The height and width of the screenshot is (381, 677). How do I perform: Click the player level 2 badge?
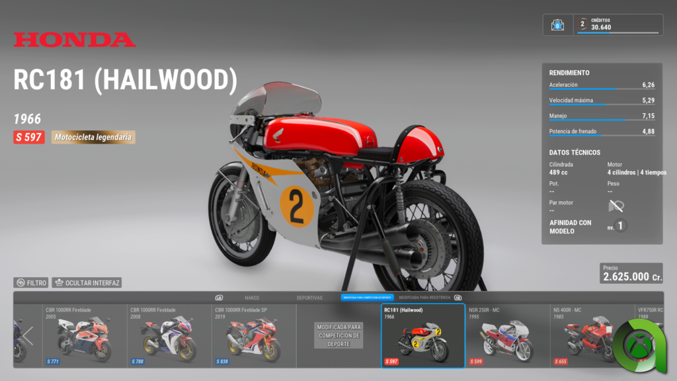click(x=582, y=24)
